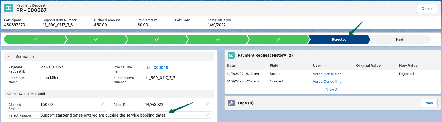Collapse the NDIA Claim Detail section
The image size is (442, 122).
[x=9, y=94]
